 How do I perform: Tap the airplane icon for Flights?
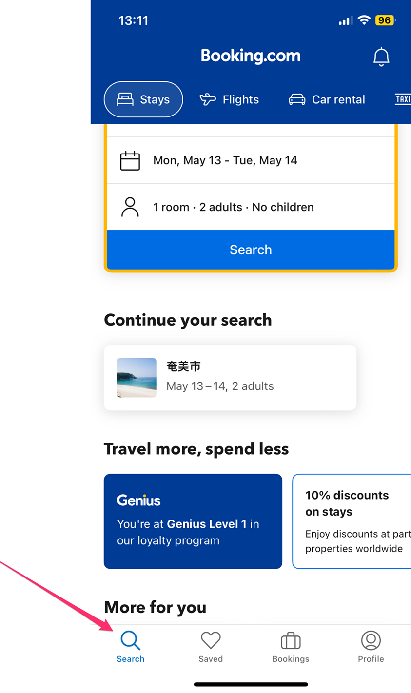coord(208,99)
